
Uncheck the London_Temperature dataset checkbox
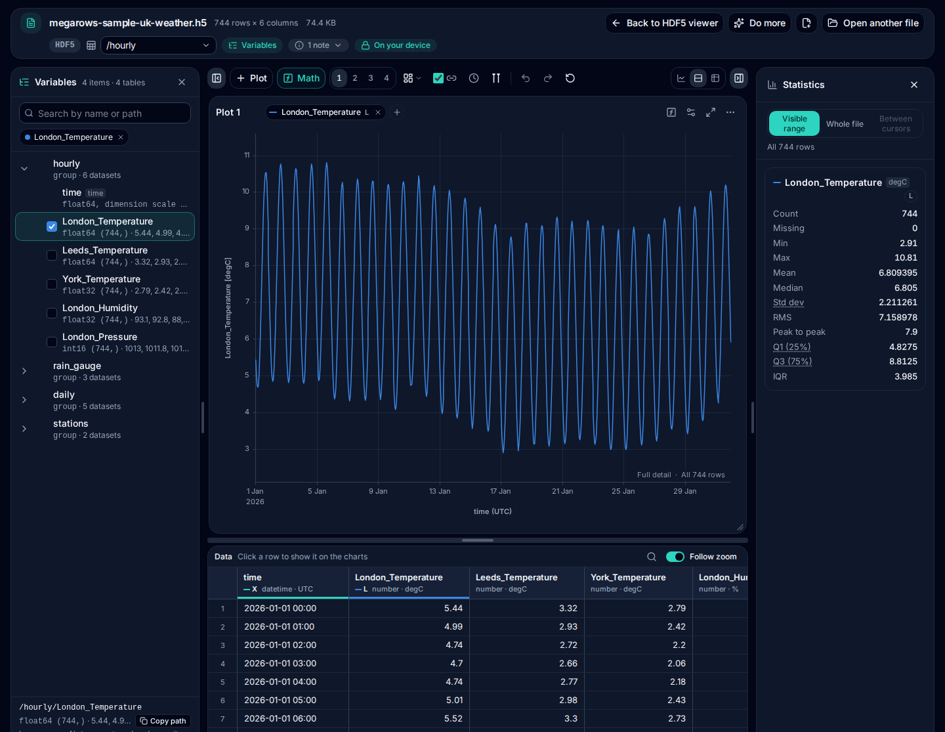point(52,226)
